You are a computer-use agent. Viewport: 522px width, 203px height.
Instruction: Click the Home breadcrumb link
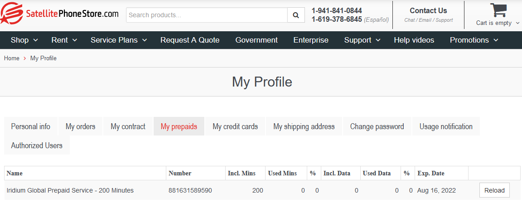[12, 58]
